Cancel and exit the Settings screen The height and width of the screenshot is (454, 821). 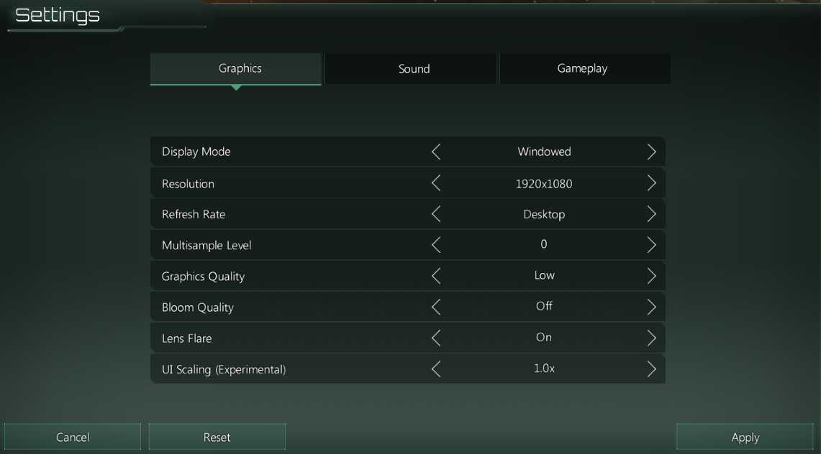click(x=73, y=437)
